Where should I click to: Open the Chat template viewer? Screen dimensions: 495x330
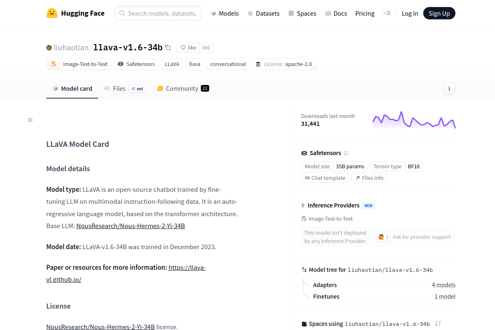point(325,178)
